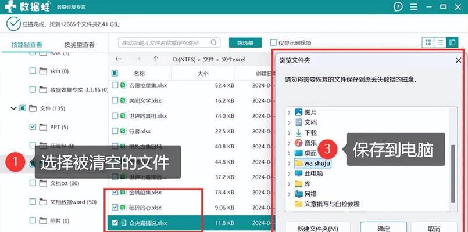
Task: Click the 文件 (135) folder icon
Action: (x=33, y=108)
